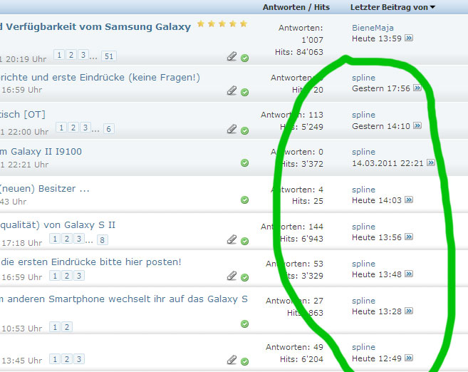Go to page 2 of Smartphone wechselt thread
The width and height of the screenshot is (468, 372).
(67, 327)
